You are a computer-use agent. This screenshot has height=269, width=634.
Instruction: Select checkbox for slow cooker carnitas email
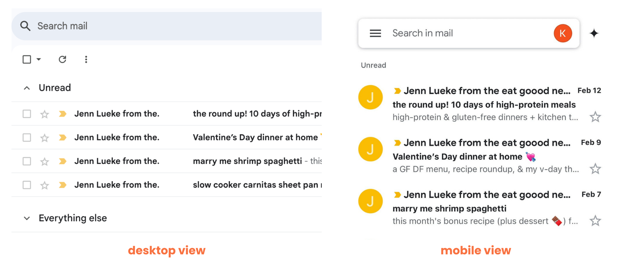(27, 185)
